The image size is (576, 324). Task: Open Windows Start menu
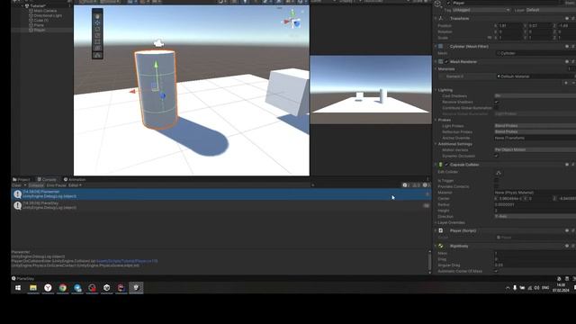(x=18, y=288)
